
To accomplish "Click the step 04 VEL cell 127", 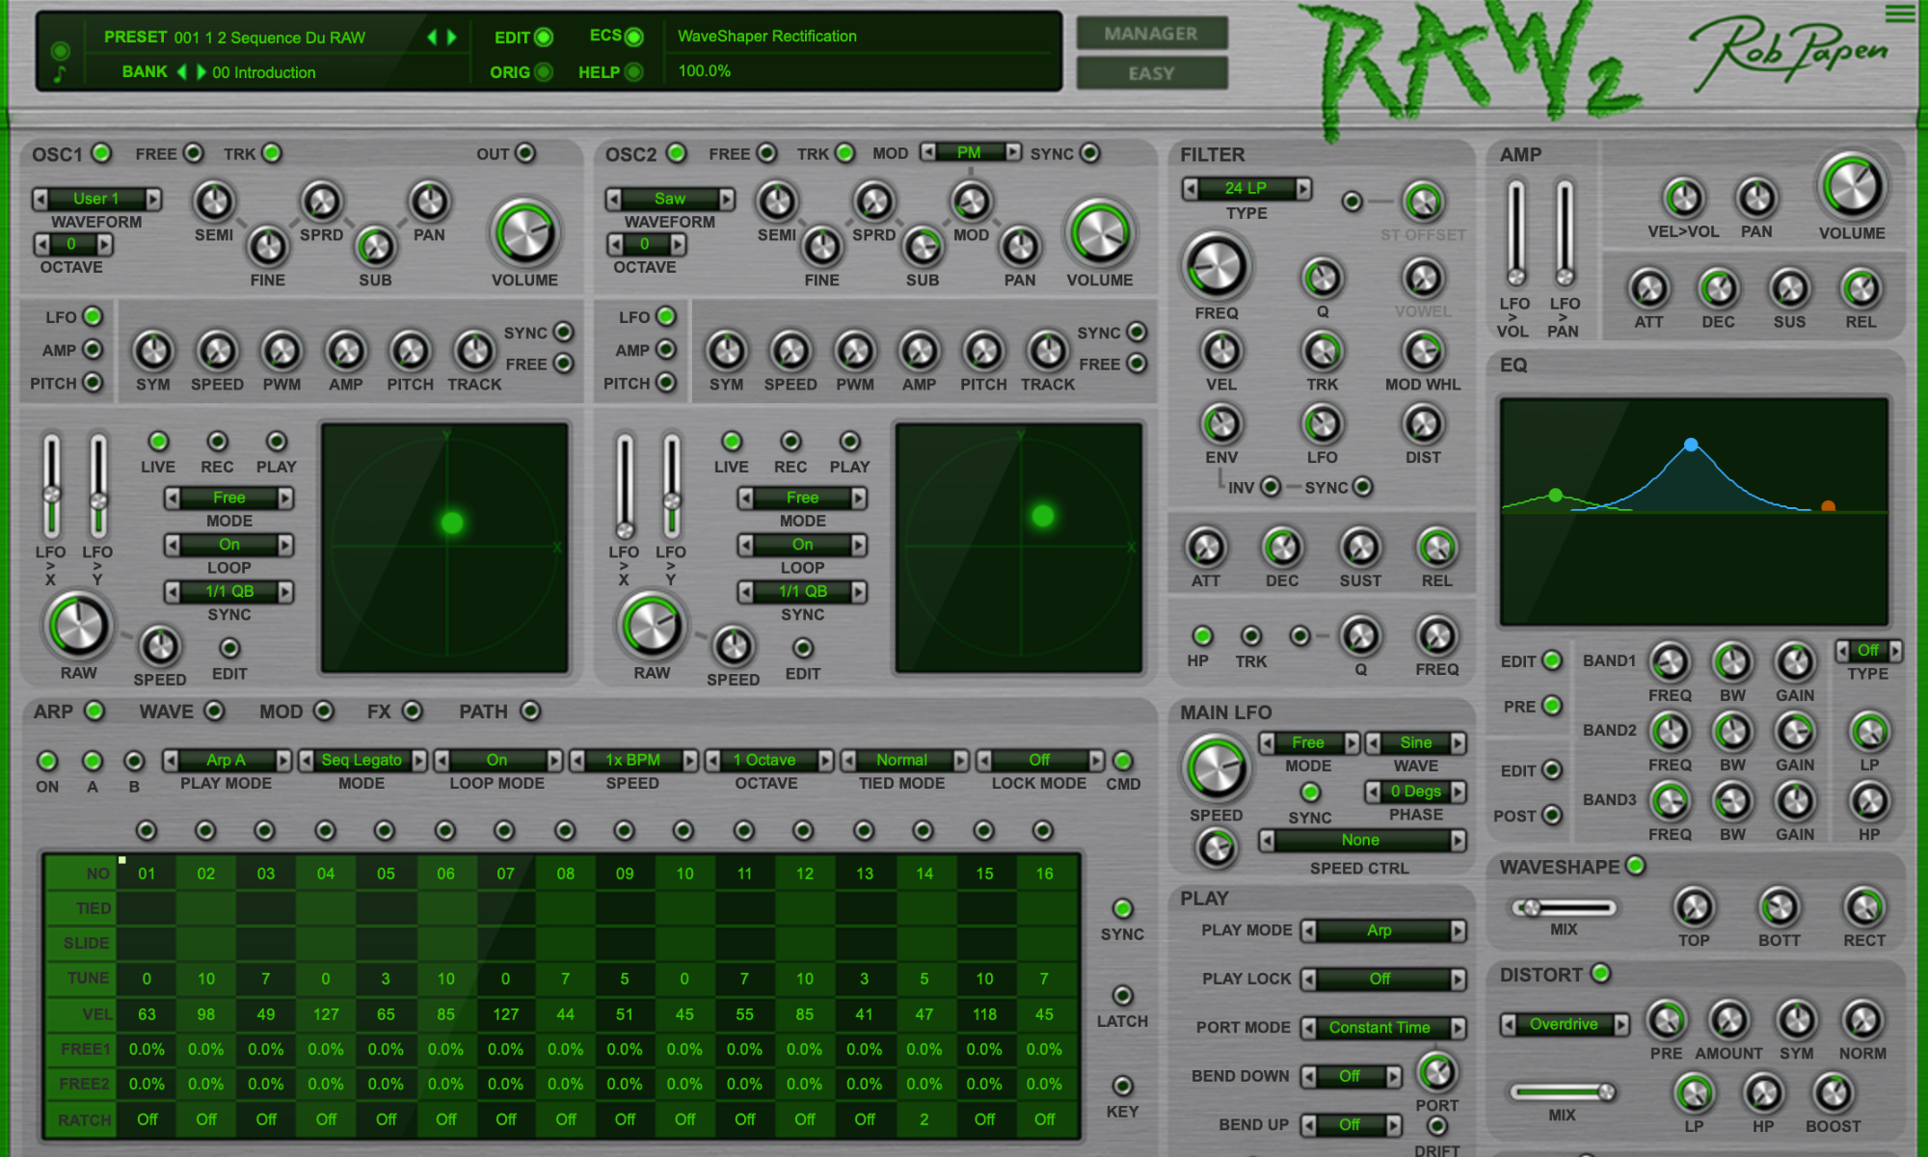I will point(326,1014).
